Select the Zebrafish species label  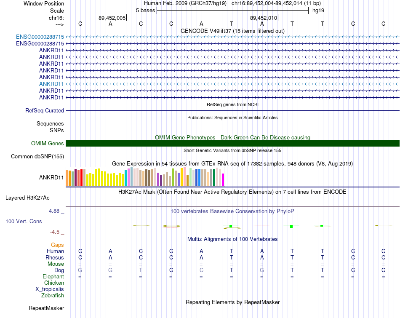point(53,296)
